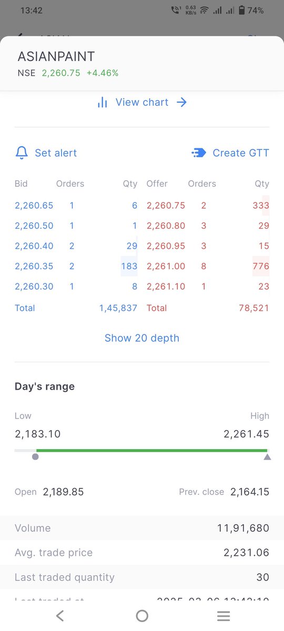Tap the NSE exchange label
Viewport: 284px width, 631px height.
coord(27,73)
